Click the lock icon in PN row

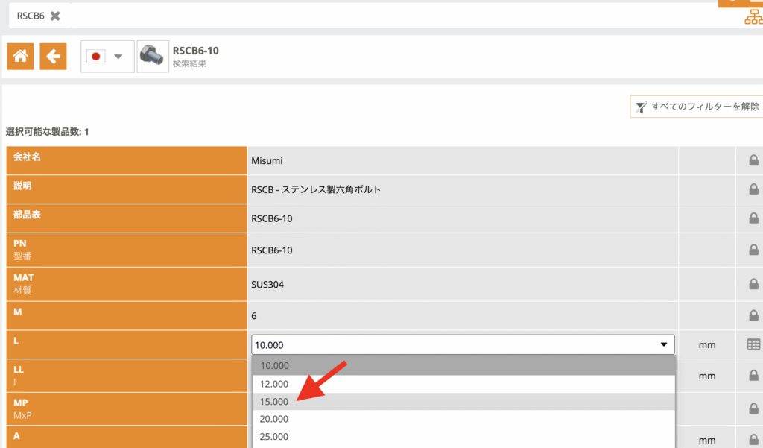click(753, 250)
